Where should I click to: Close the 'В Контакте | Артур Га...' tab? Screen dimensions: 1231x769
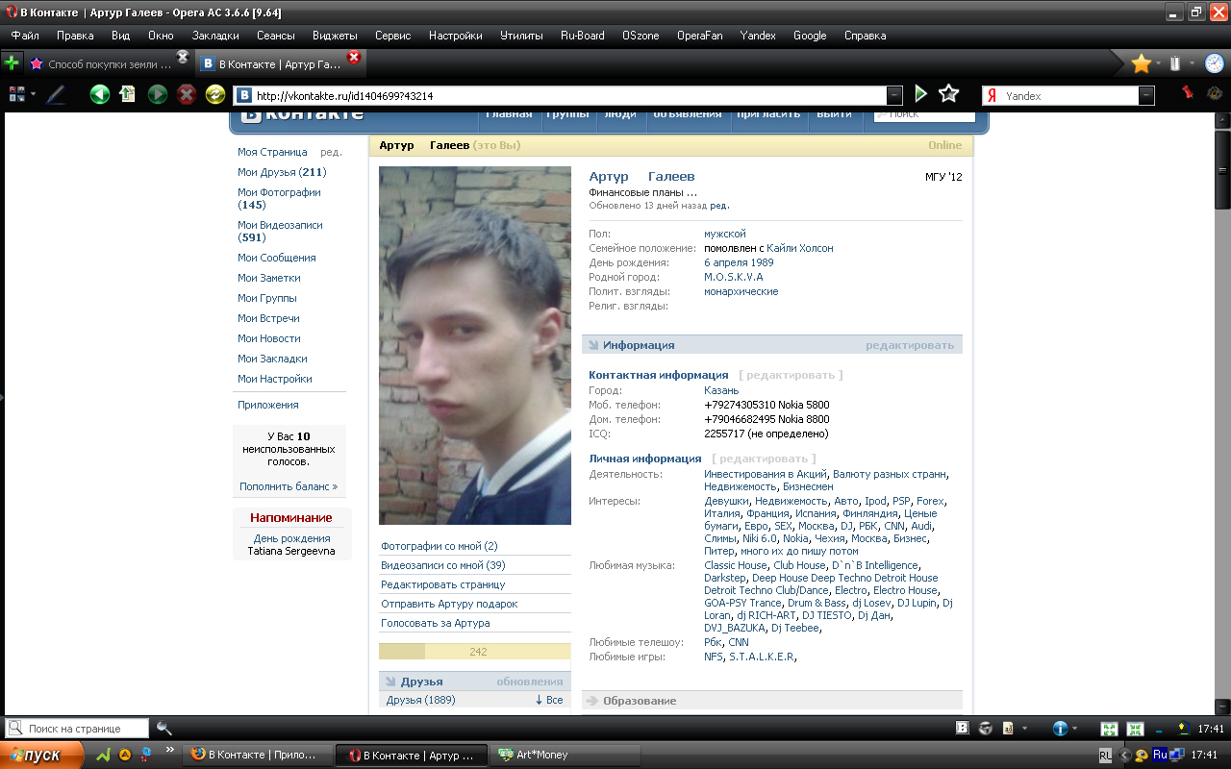354,57
